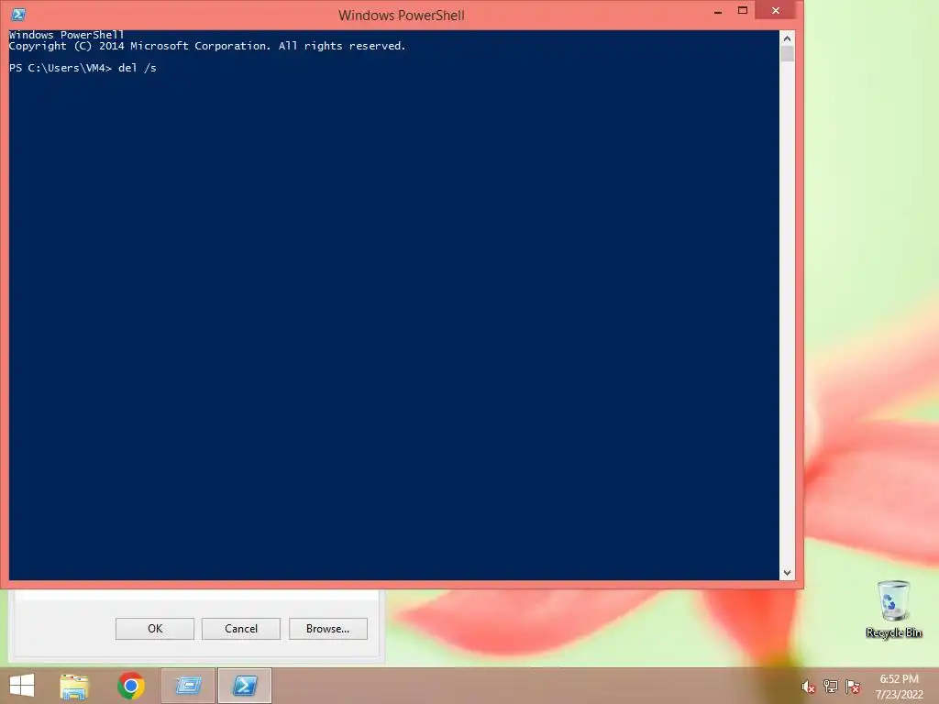Open the Windows Start button

22,686
